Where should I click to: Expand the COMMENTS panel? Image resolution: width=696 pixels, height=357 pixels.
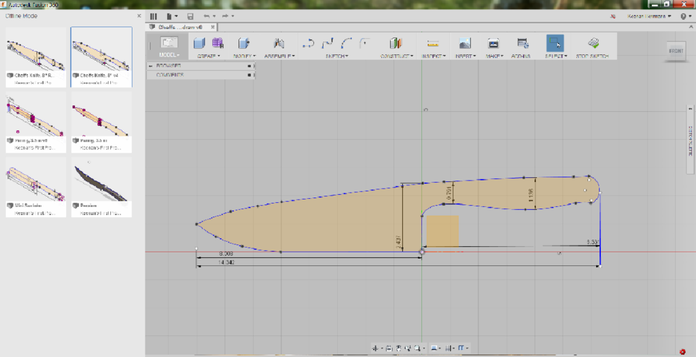201,75
